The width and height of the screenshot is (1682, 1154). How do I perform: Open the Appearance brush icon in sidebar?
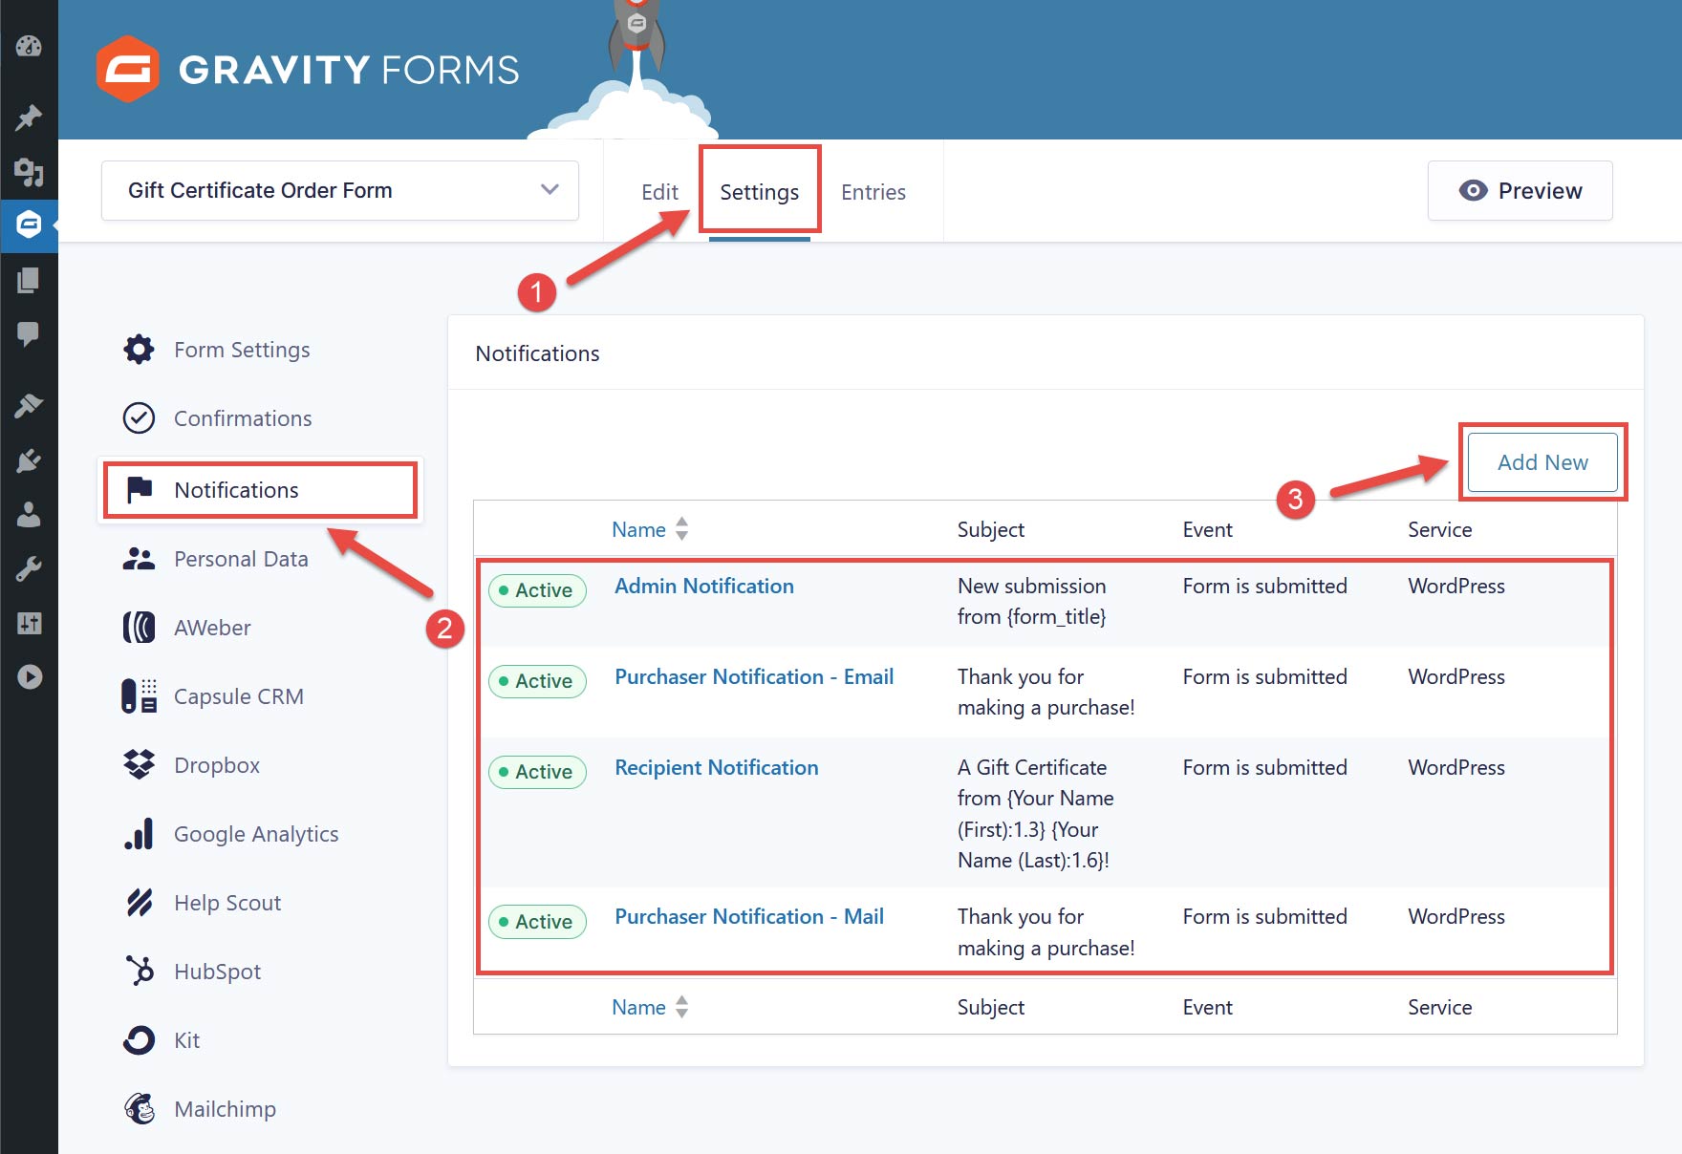click(x=29, y=405)
